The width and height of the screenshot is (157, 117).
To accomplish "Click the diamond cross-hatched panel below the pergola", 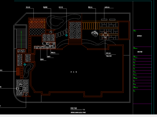I will (37, 32).
